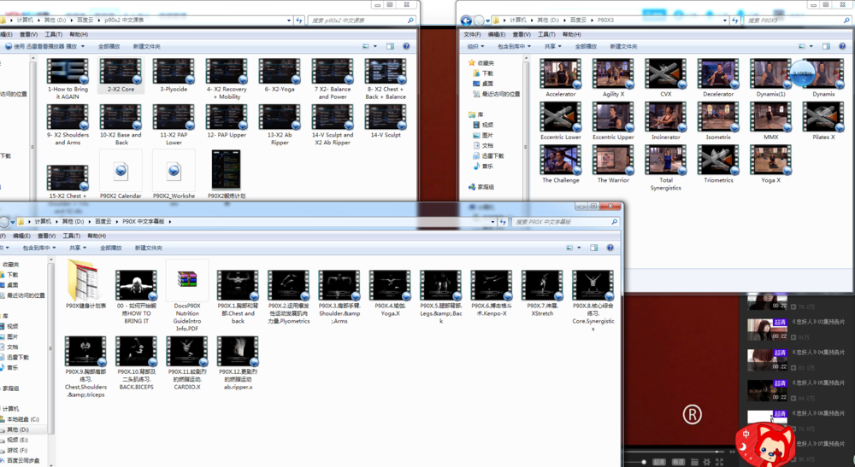Toggle preview pane in P90X 中文字幕板 window

click(594, 248)
